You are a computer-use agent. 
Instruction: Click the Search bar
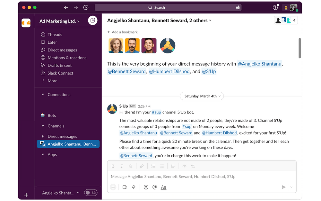click(168, 8)
